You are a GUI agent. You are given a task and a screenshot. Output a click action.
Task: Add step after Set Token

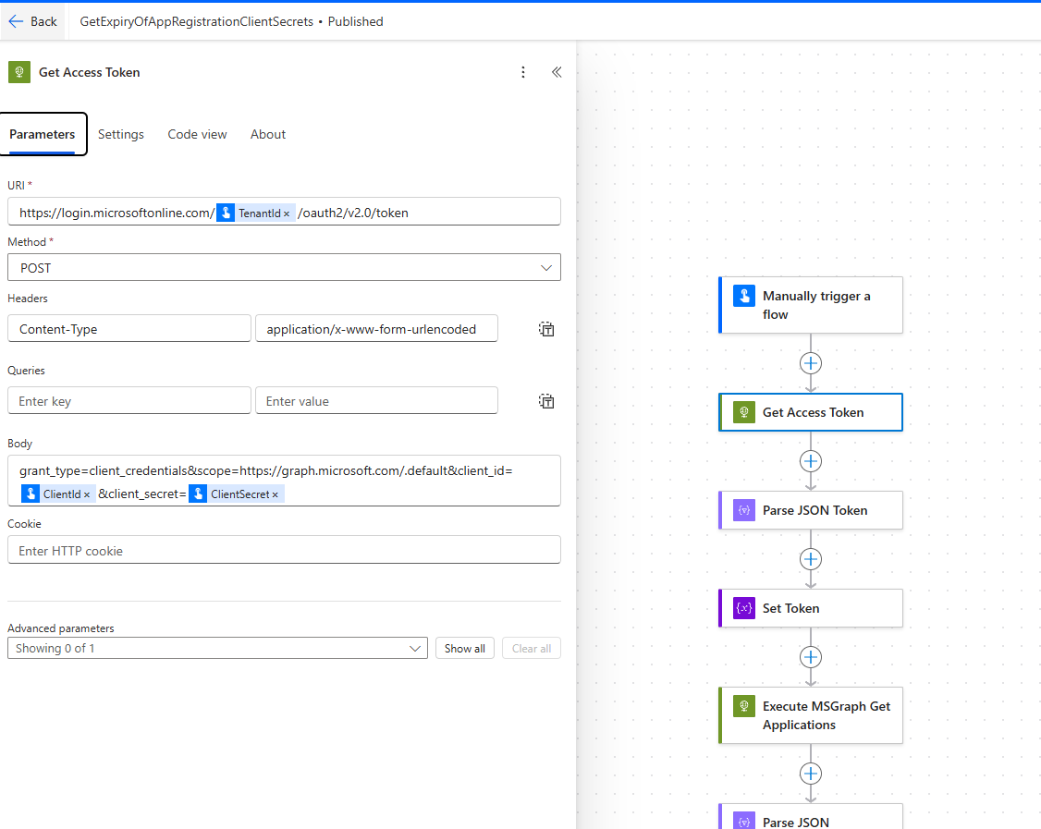coord(811,657)
